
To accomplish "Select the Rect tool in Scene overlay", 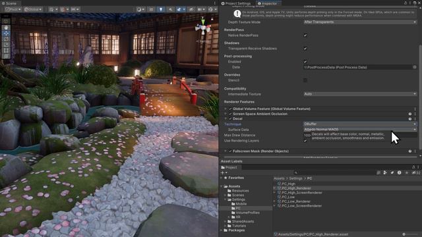I will [6, 50].
